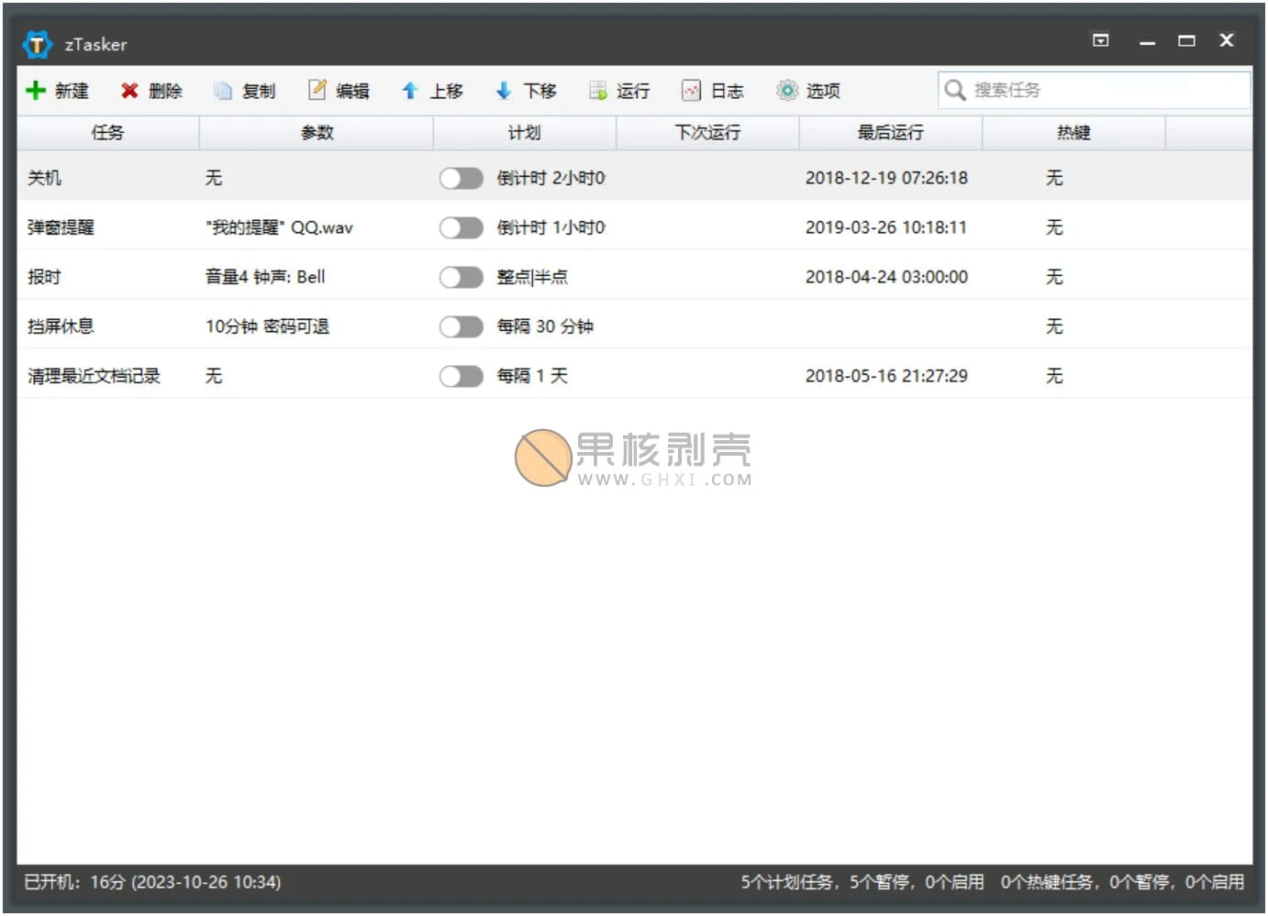The image size is (1268, 916).
Task: Enable the 清理最近文档记录 task toggle
Action: tap(462, 375)
